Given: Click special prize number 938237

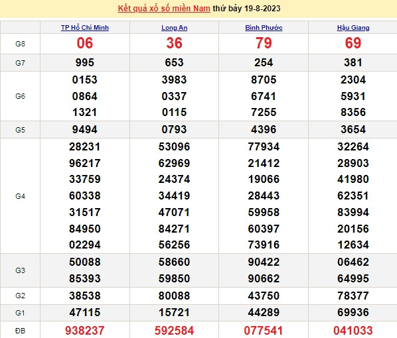Looking at the screenshot, I should coord(85,331).
